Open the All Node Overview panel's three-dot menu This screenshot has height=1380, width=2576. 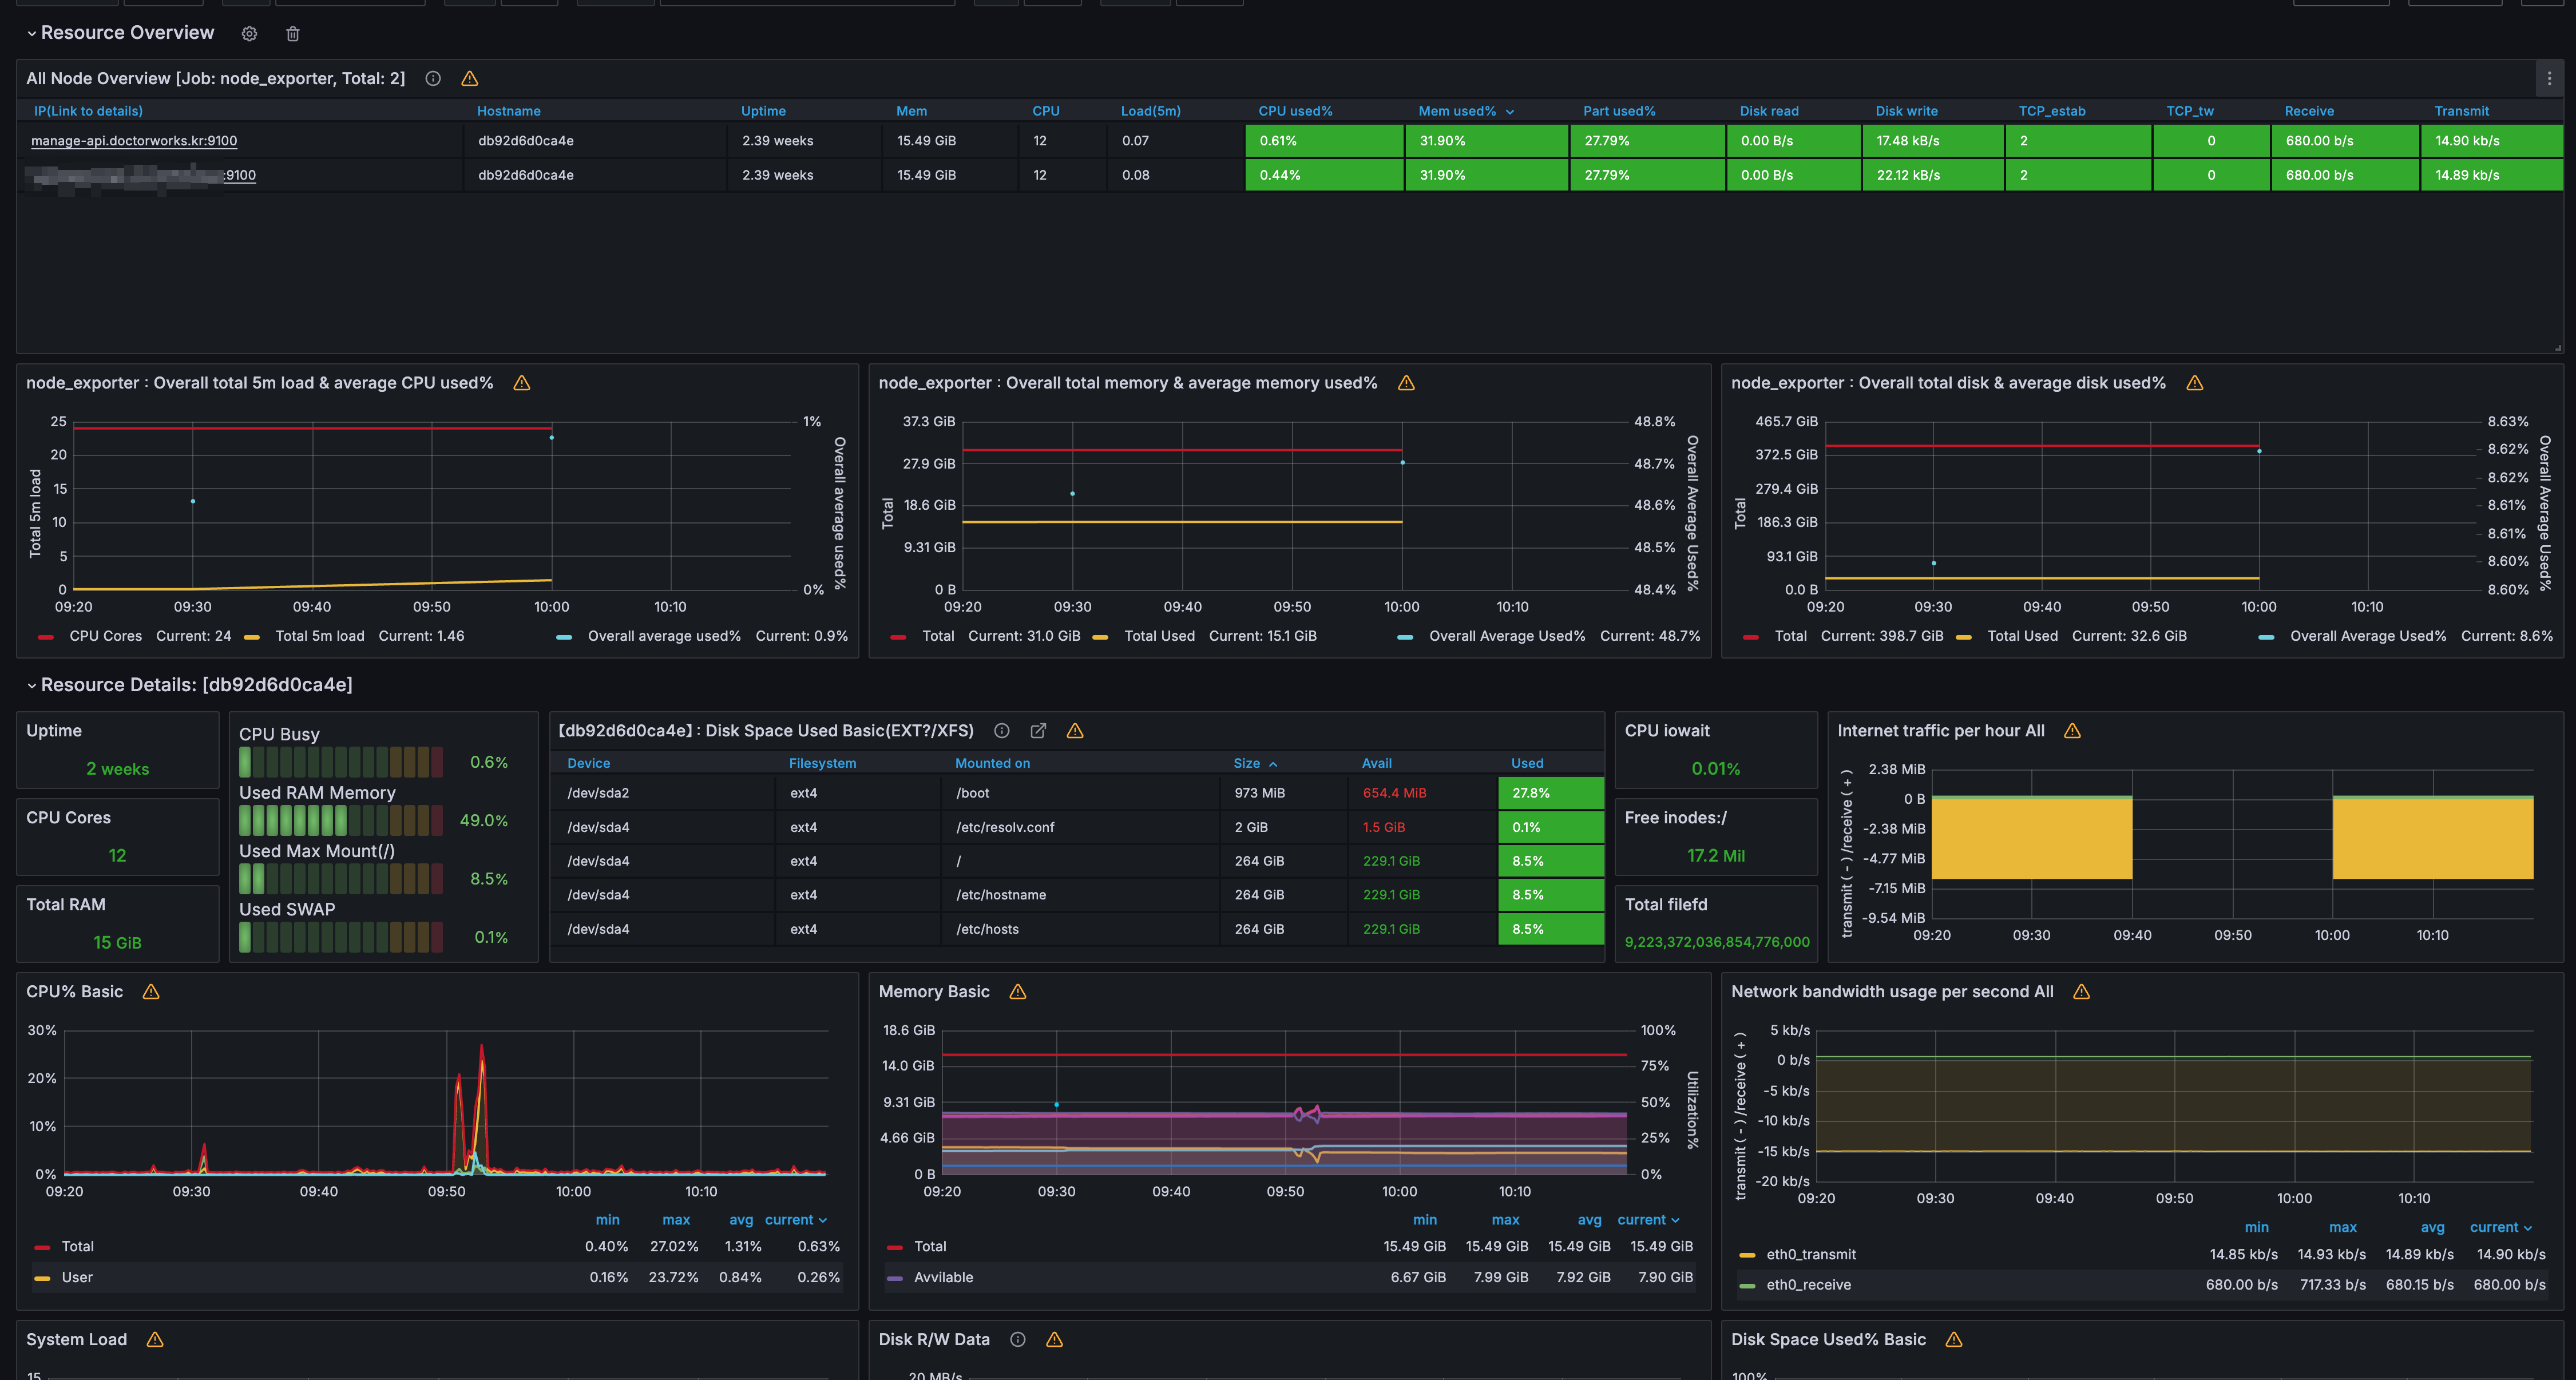pos(2549,78)
